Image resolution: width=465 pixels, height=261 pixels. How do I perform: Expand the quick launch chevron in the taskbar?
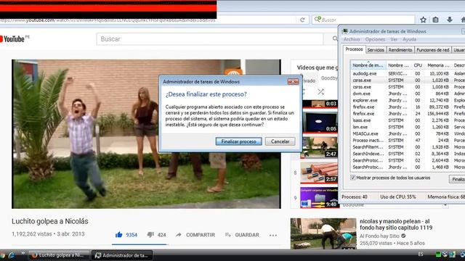click(23, 254)
